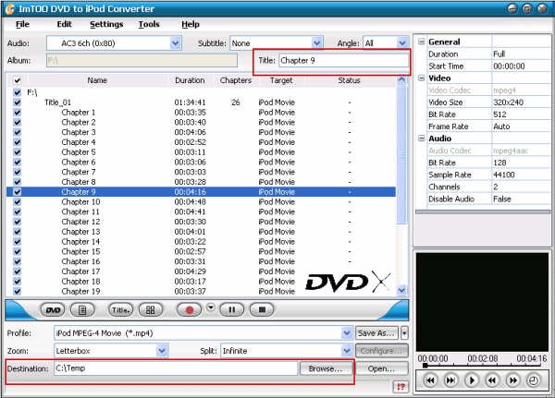Click the document list icon beside DVD button
Screen dimensions: 555x398
click(x=82, y=310)
